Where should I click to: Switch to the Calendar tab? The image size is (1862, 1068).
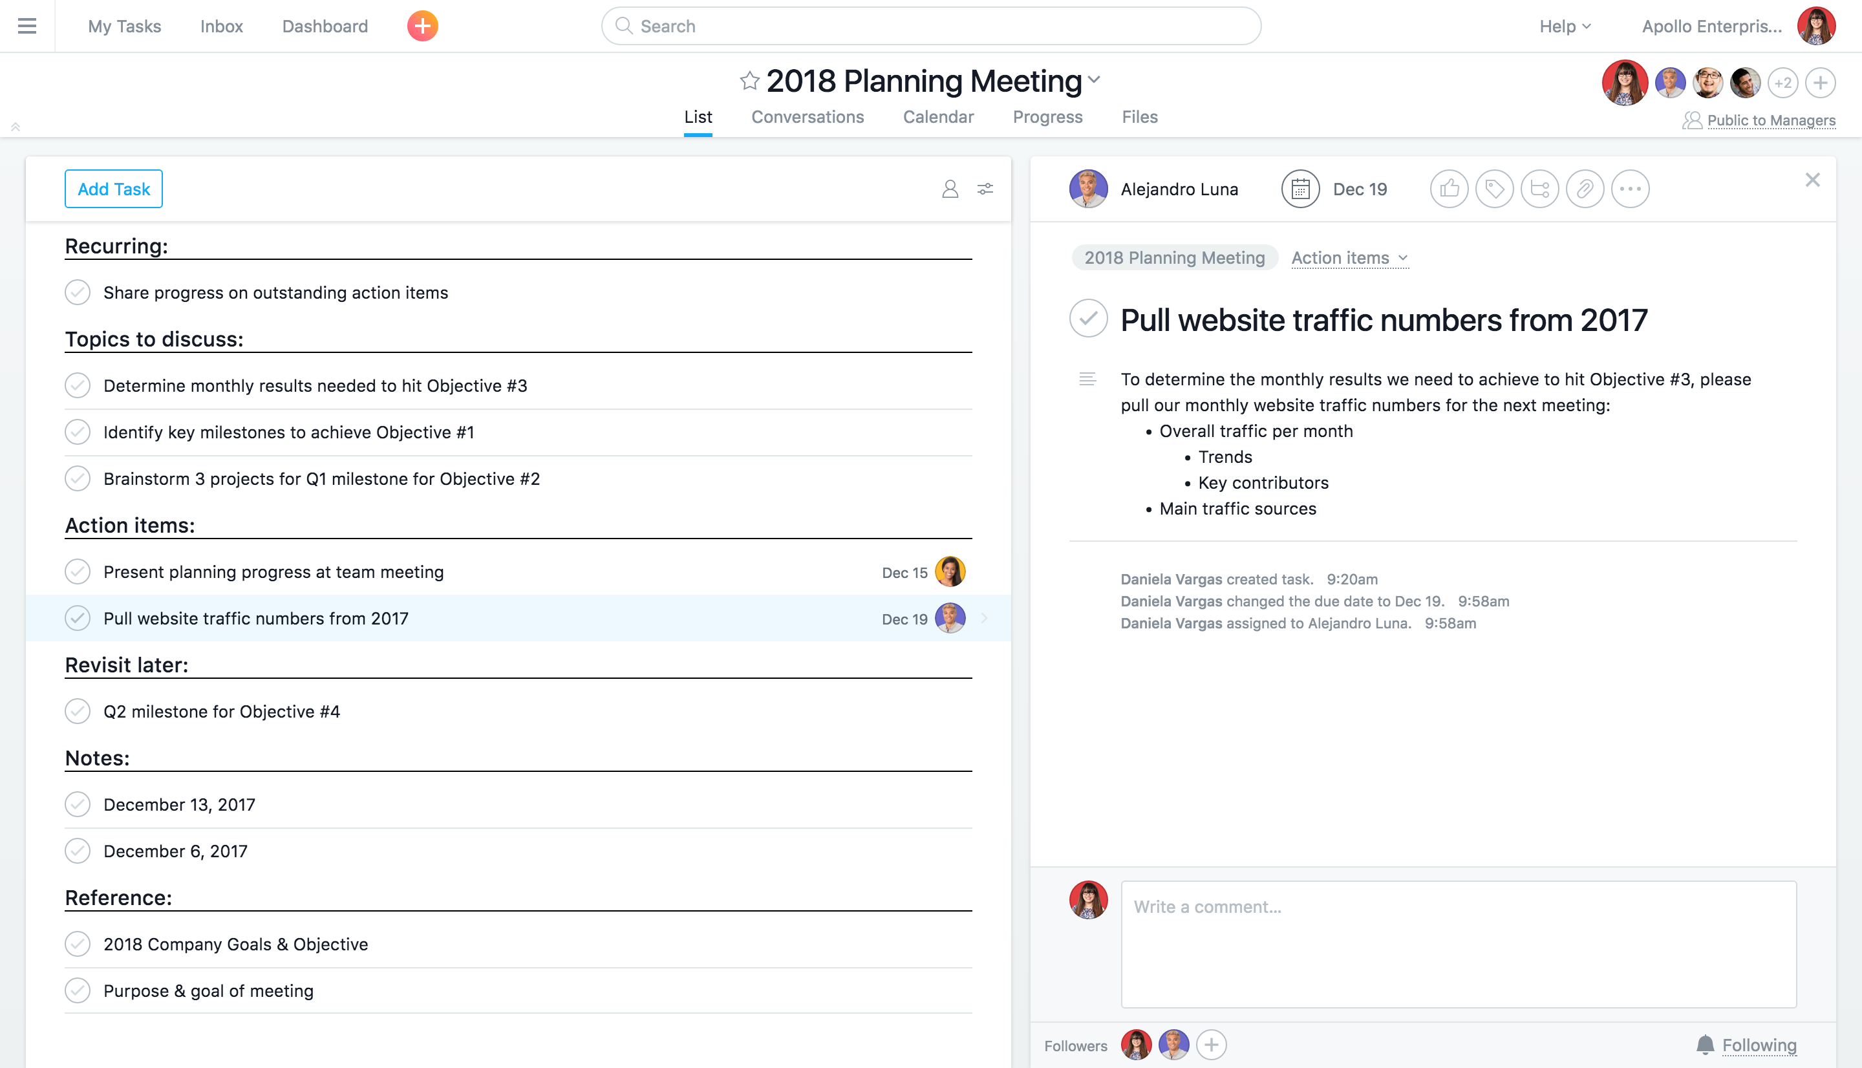tap(937, 115)
